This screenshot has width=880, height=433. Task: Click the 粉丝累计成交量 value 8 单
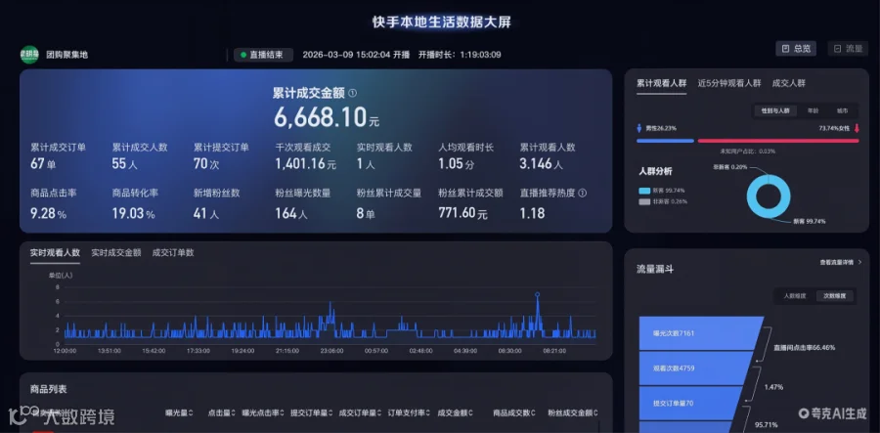pyautogui.click(x=366, y=214)
